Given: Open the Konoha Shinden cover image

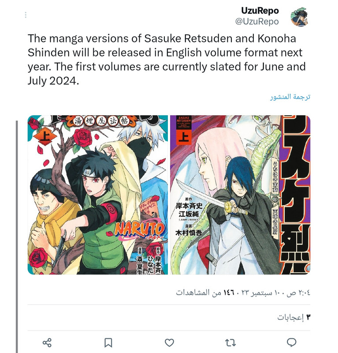Looking at the screenshot, I should [x=98, y=195].
